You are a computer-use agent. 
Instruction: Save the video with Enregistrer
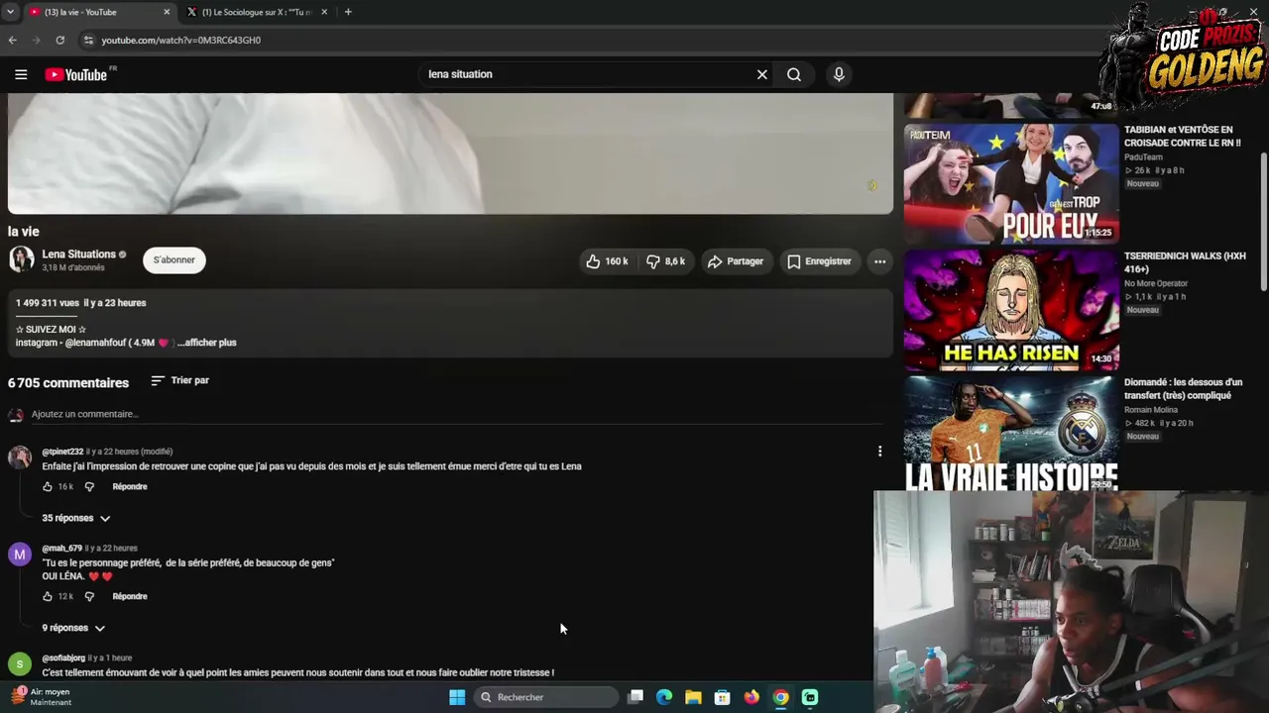pyautogui.click(x=820, y=261)
